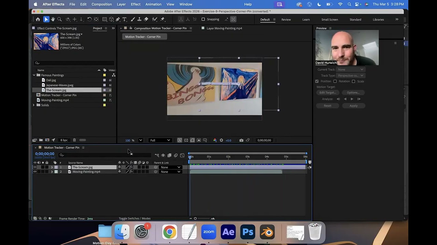Click the Reset button in Tracker
This screenshot has width=437, height=245.
pos(327,106)
